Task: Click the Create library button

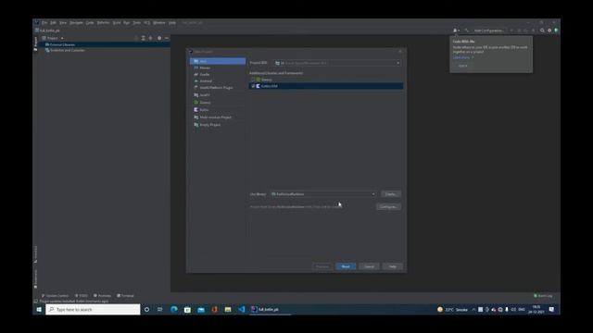Action: pyautogui.click(x=391, y=194)
